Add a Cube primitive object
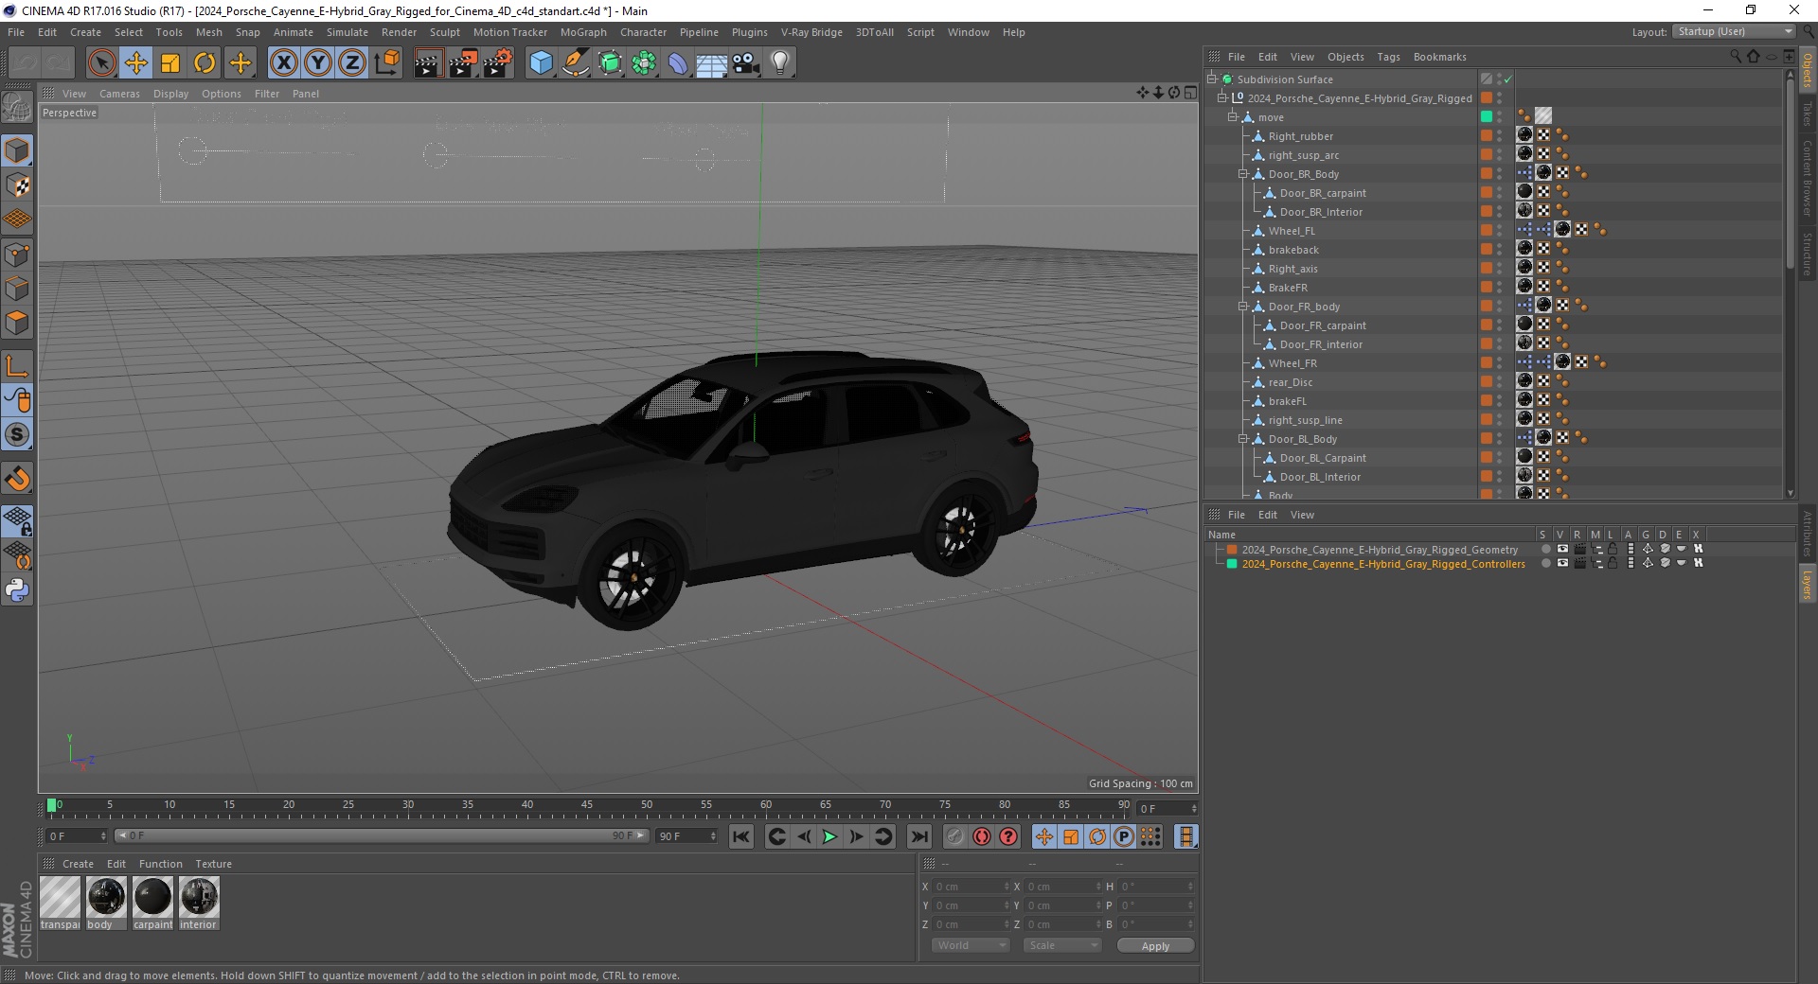1818x984 pixels. [541, 63]
